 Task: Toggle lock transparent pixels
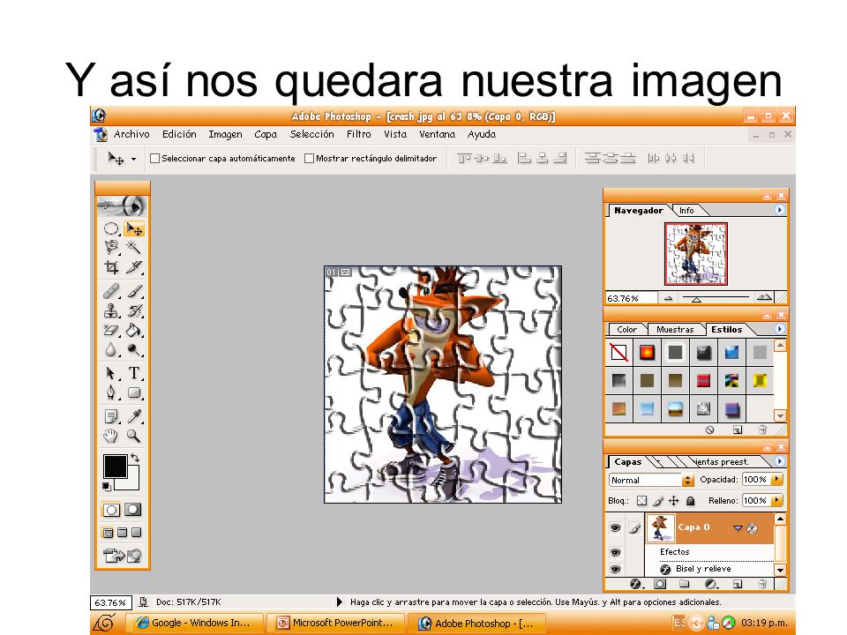(x=641, y=501)
